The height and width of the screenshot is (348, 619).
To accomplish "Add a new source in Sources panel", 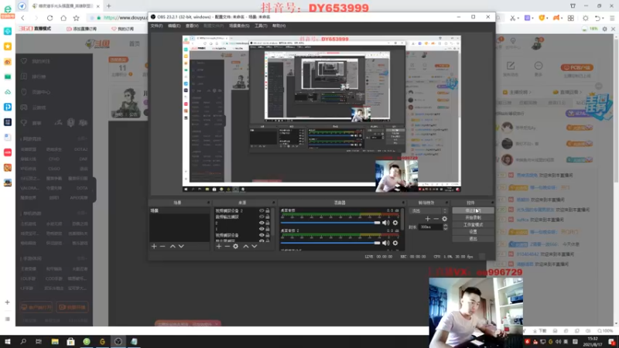I will tap(219, 246).
